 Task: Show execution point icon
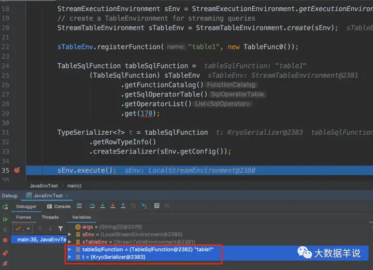point(79,206)
